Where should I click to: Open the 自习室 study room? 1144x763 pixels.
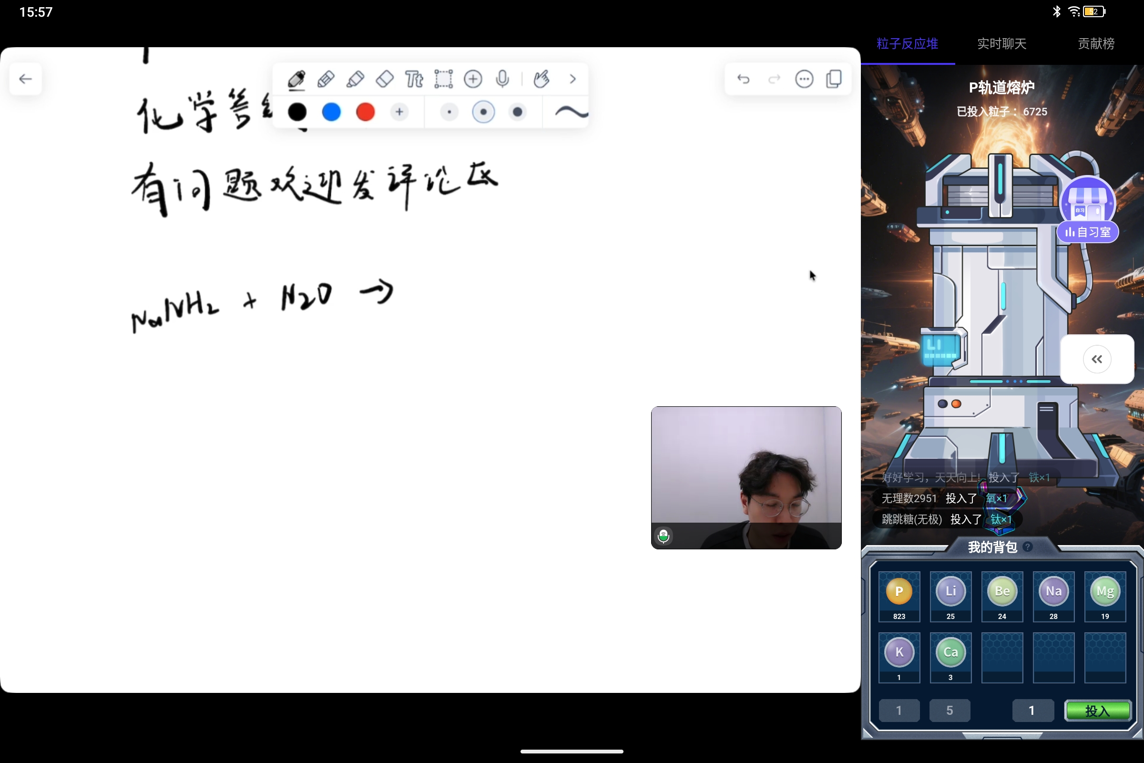[x=1087, y=232]
